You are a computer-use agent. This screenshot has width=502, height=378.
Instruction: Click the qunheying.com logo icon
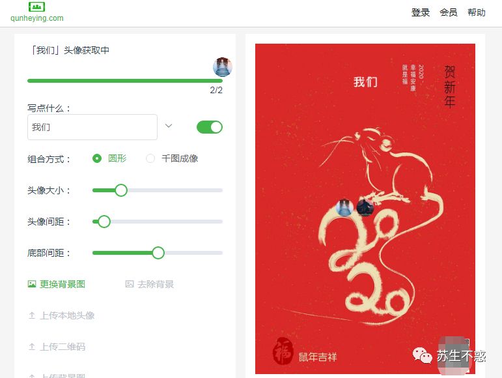(x=37, y=7)
